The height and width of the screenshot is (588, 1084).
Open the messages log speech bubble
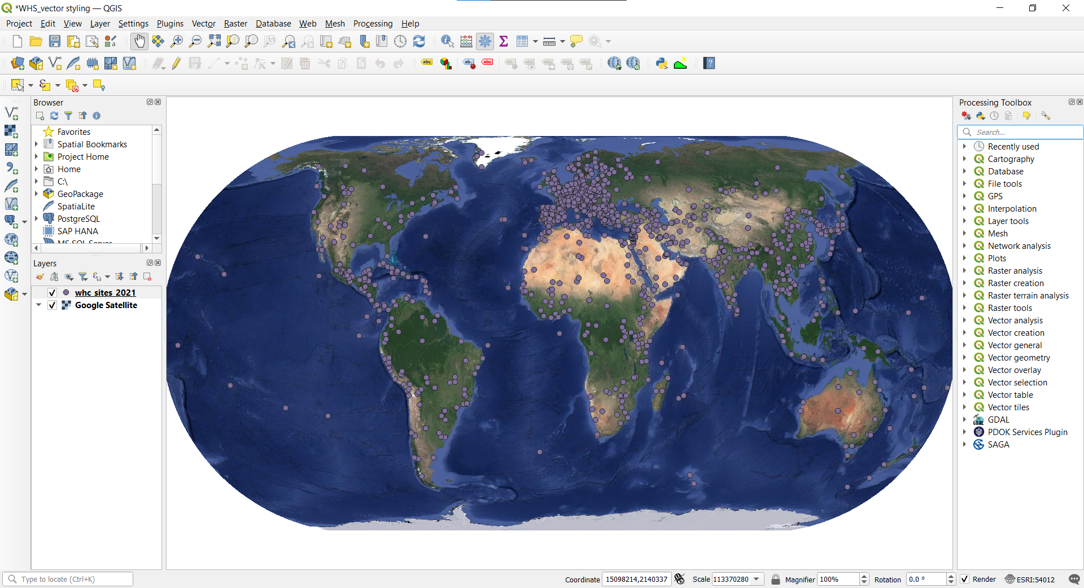pos(1074,579)
